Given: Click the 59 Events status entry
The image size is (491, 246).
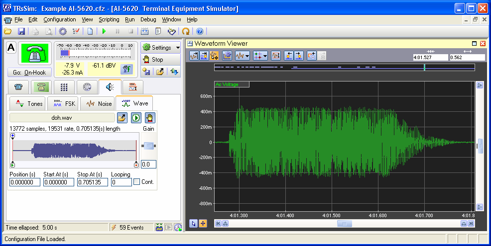Looking at the screenshot, I should (131, 228).
